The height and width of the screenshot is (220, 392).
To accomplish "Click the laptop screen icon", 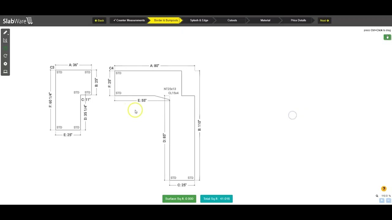I will pos(5,71).
